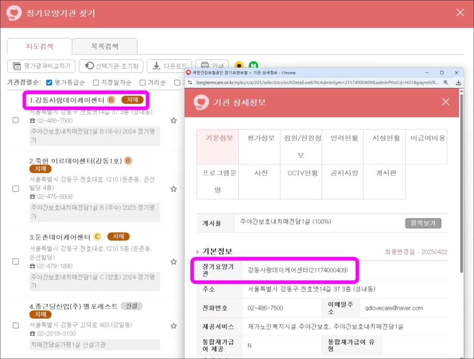Click the 항목보기 button

point(423,223)
